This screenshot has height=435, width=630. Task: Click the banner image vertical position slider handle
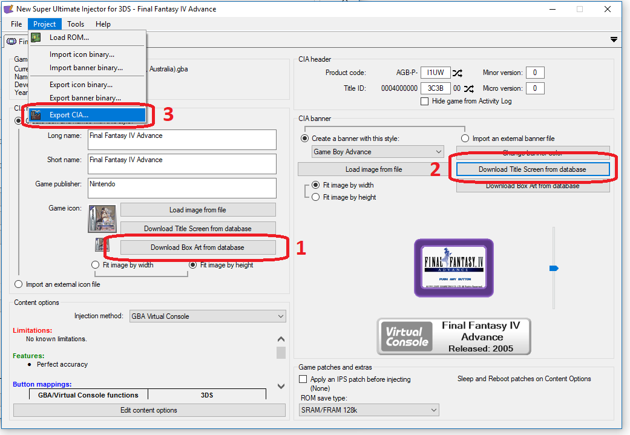[x=554, y=268]
